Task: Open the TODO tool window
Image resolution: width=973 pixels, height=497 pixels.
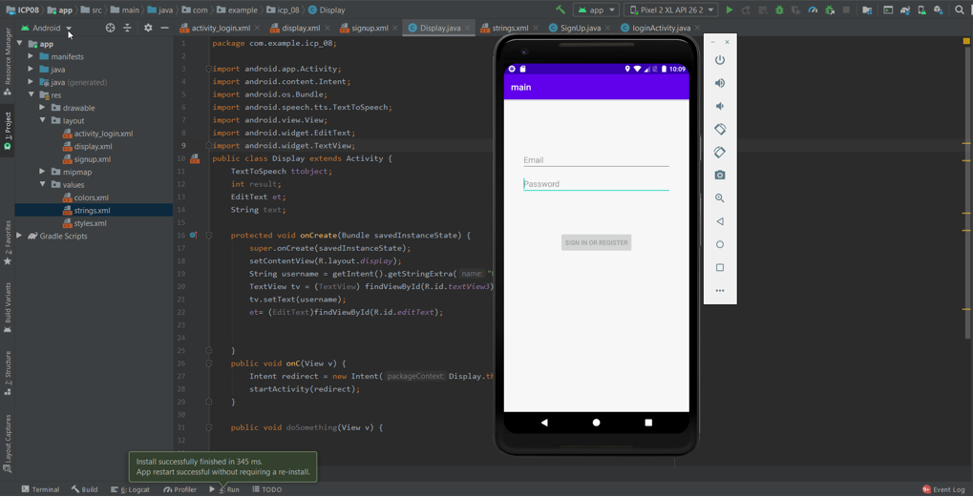Action: pyautogui.click(x=266, y=489)
